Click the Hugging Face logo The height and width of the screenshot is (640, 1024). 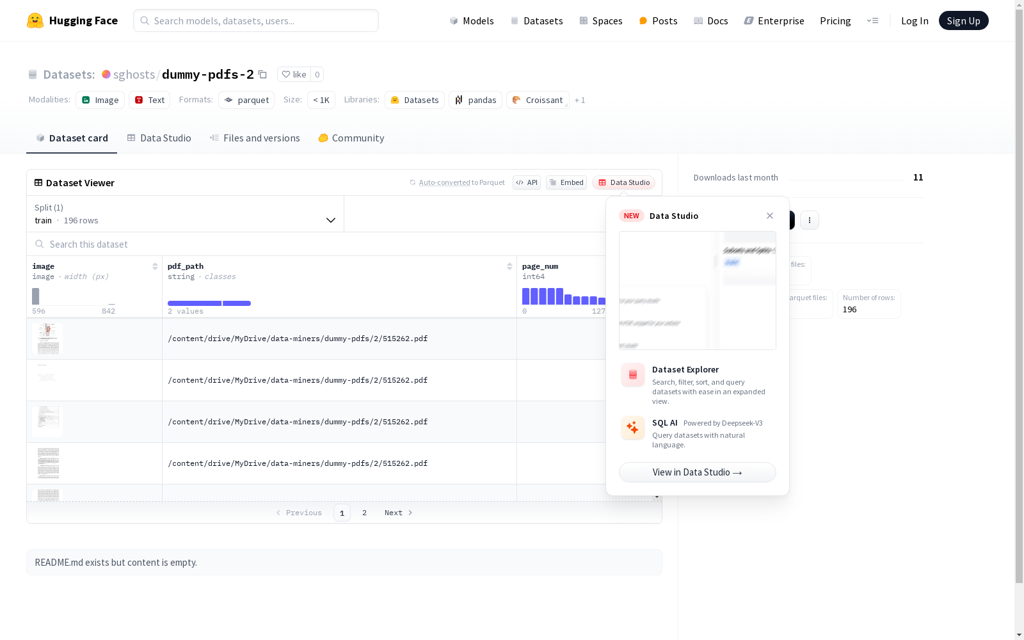(x=72, y=20)
